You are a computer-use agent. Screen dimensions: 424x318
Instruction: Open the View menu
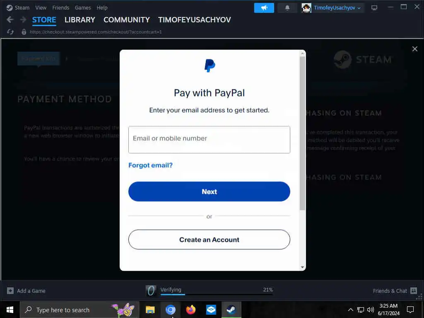point(41,8)
